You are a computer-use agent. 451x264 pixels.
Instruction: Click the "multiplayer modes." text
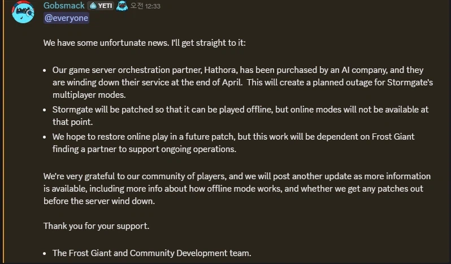tap(81, 95)
